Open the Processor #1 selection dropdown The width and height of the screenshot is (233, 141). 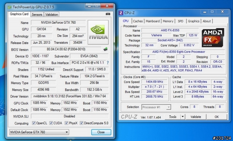click(156, 107)
